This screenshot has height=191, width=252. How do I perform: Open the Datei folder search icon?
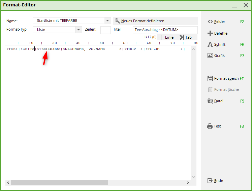(210, 101)
